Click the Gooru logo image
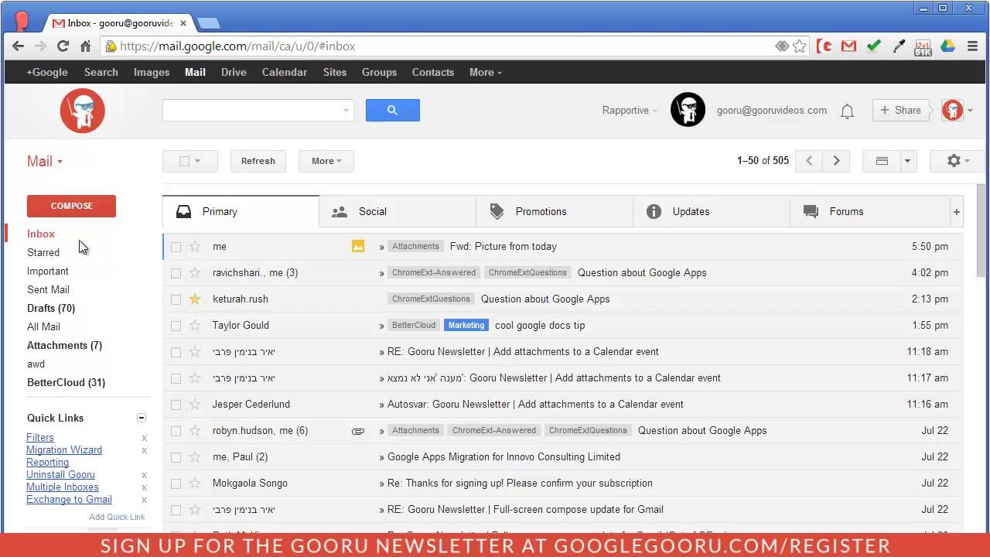Screen dimensions: 990x557 (83, 111)
